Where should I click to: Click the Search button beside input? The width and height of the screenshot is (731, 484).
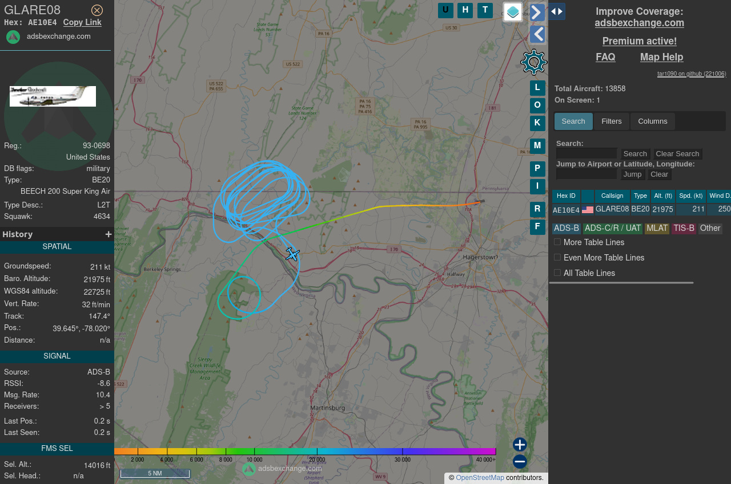(x=635, y=154)
